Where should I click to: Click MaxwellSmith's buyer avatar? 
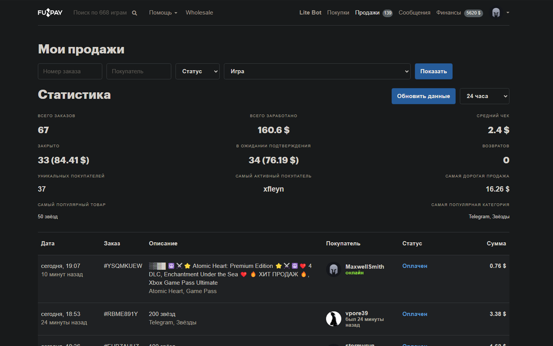334,269
